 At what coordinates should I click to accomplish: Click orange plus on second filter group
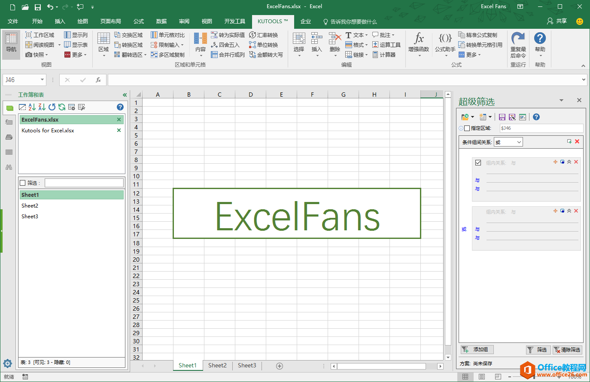click(x=555, y=211)
